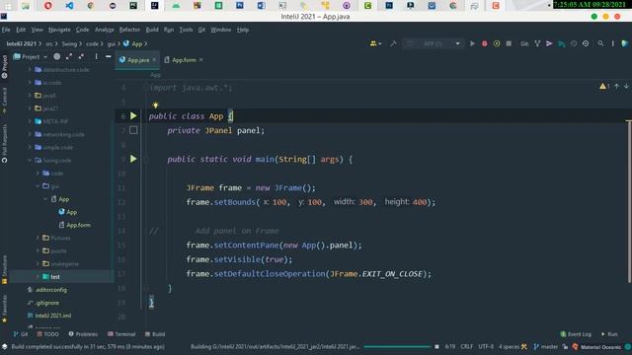Collapse the gui folder

tap(38, 186)
